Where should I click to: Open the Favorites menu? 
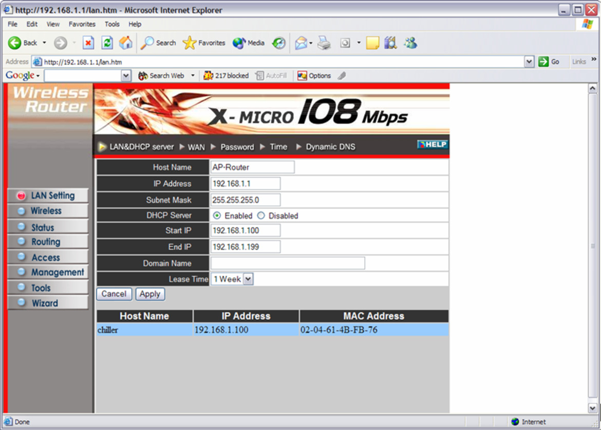[x=82, y=24]
